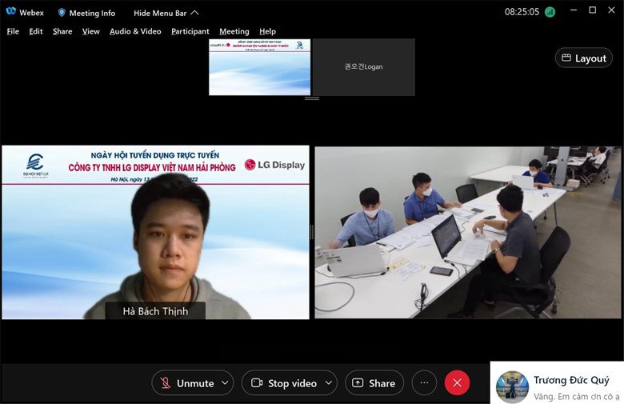Open the More options ellipsis button

(424, 383)
